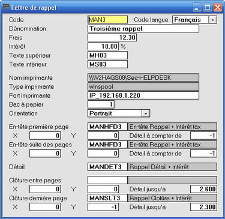
Task: Open the Code langue dropdown arrow
Action: click(x=213, y=20)
